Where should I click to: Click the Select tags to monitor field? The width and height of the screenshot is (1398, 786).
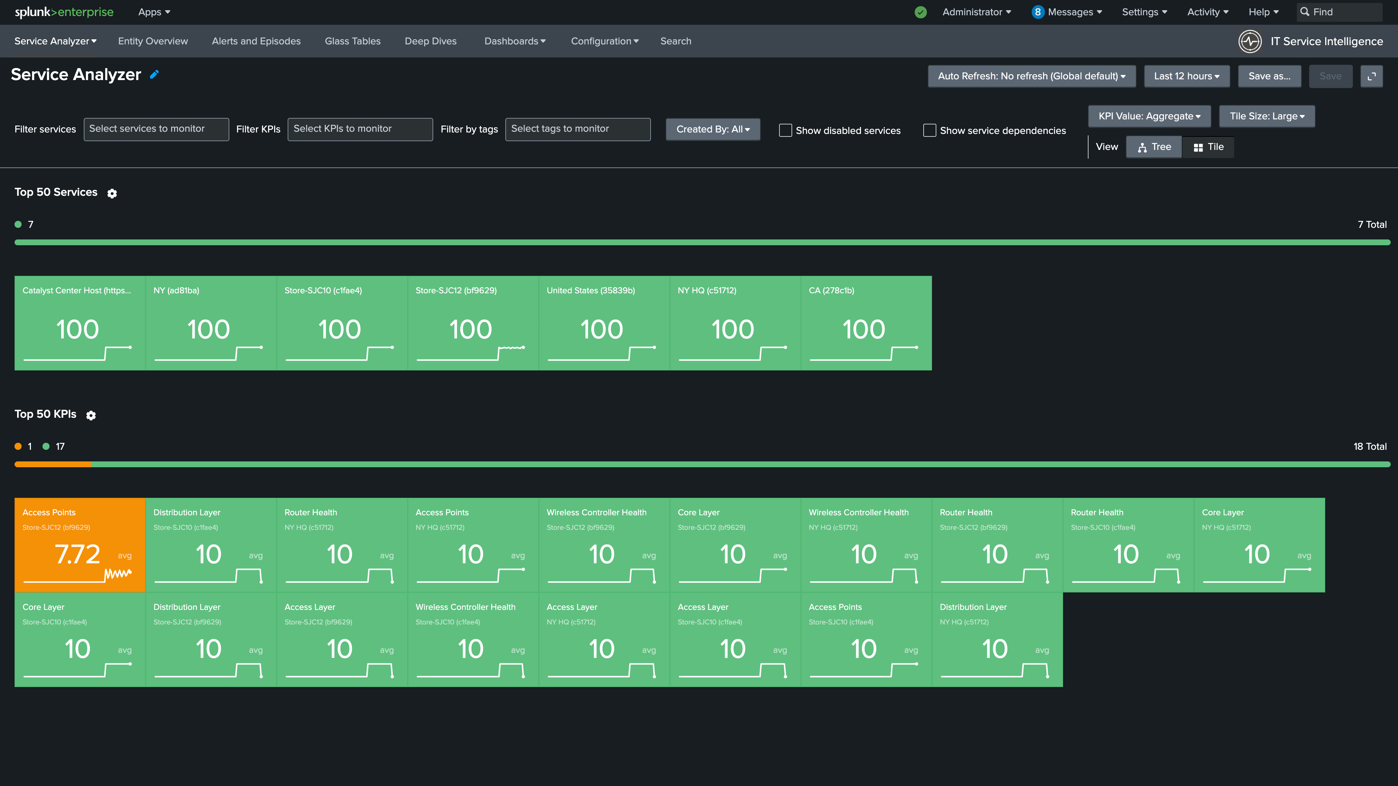pos(578,129)
